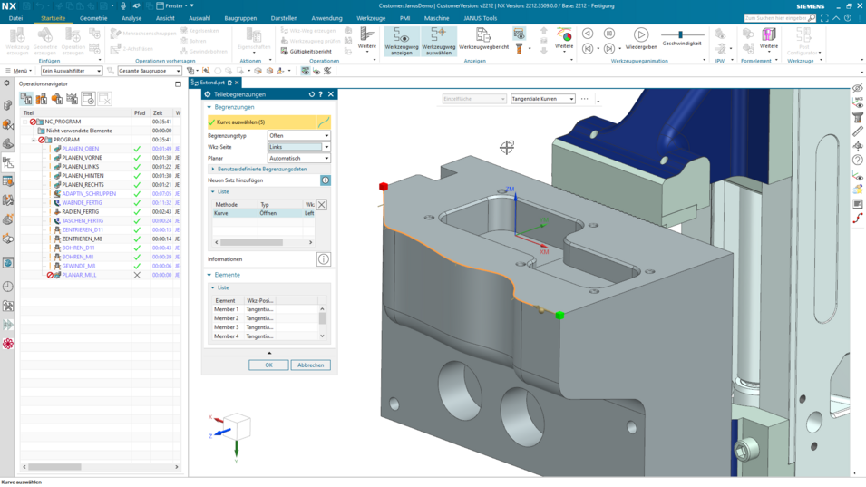Maximize Operationsnavigator panel box
The height and width of the screenshot is (487, 866).
click(178, 84)
